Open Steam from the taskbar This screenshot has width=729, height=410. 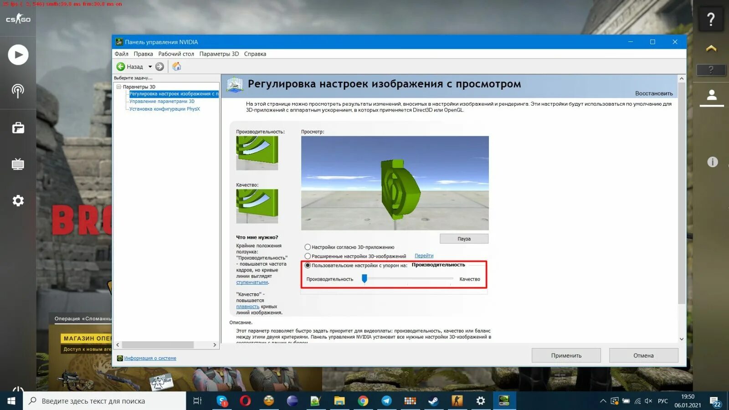[x=433, y=401]
